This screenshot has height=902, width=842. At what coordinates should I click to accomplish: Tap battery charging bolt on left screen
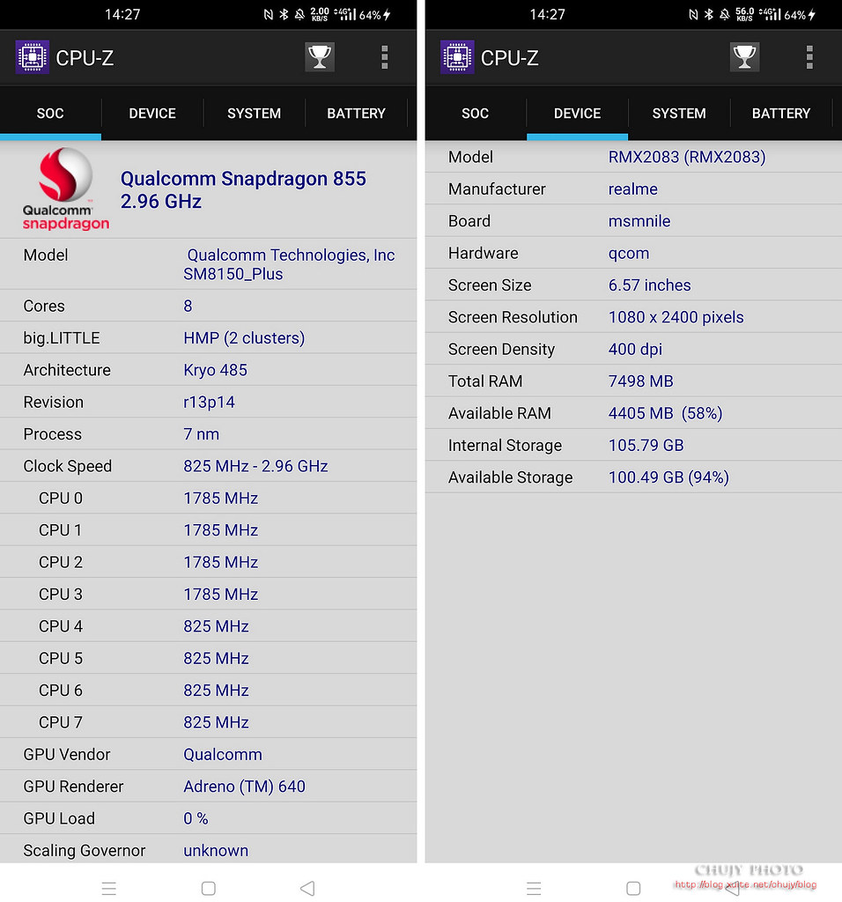(387, 15)
